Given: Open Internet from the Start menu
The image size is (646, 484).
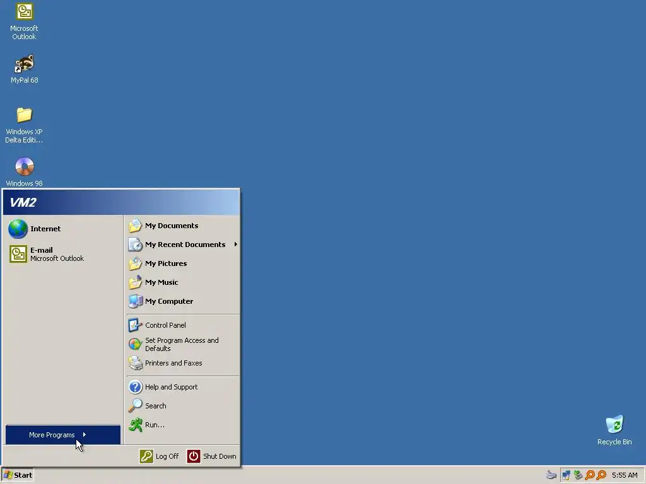Looking at the screenshot, I should (x=63, y=229).
